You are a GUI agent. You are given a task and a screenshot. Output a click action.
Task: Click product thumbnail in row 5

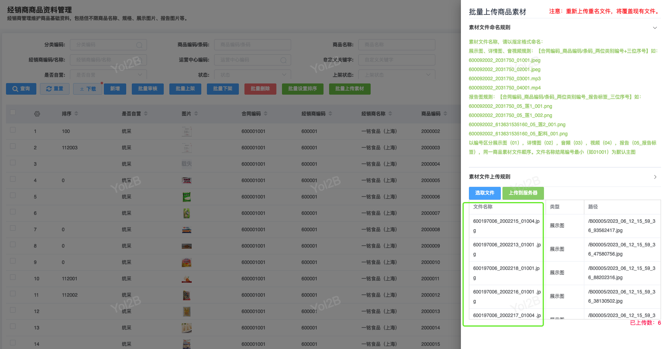(187, 197)
